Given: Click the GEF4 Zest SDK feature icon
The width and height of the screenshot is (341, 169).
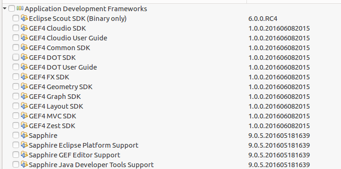Looking at the screenshot, I should click(x=24, y=125).
